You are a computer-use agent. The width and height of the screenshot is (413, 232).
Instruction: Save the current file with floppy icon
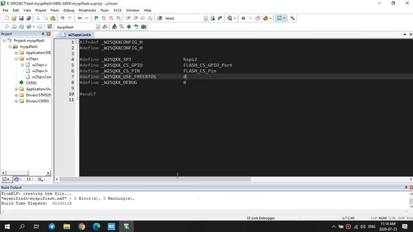click(21, 18)
